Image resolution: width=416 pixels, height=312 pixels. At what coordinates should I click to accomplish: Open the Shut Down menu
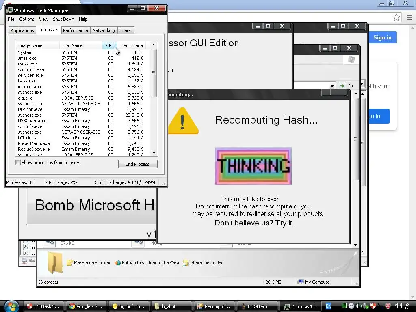click(x=63, y=19)
